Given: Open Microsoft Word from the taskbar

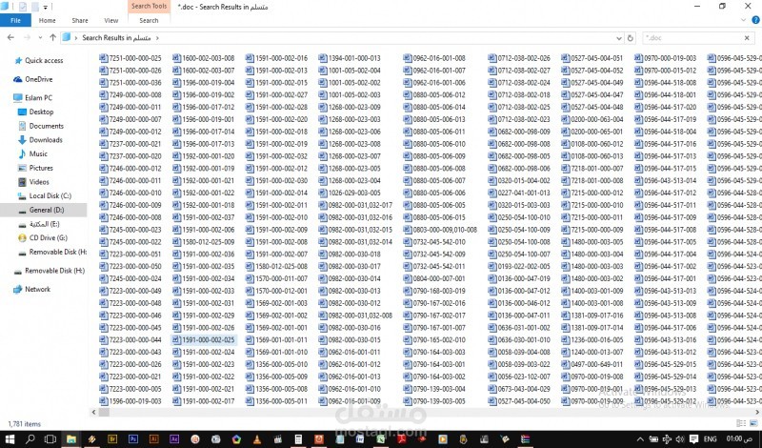Looking at the screenshot, I should click(360, 439).
